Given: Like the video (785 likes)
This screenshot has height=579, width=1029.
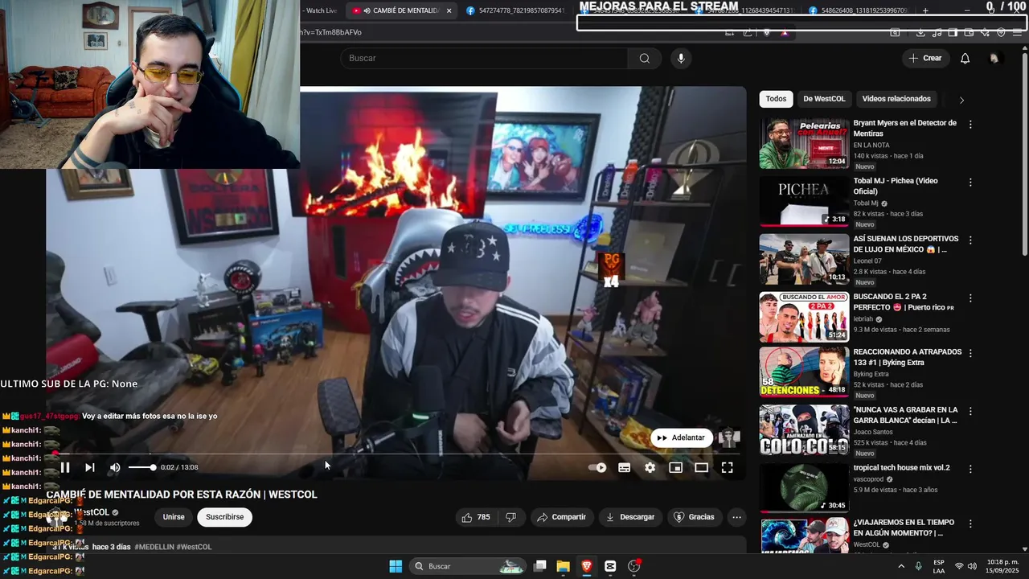Looking at the screenshot, I should tap(476, 517).
